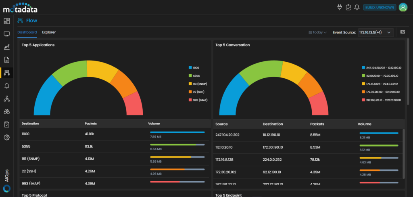Open the monitor screen icon in sidebar
Viewport: 413px width, 197px height.
click(x=7, y=34)
